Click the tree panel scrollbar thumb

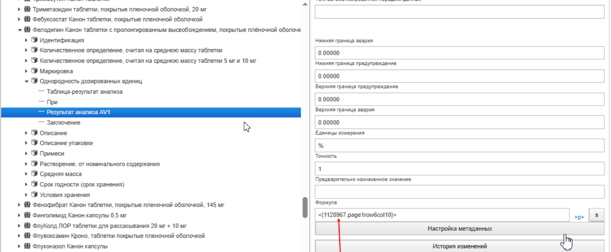pyautogui.click(x=305, y=207)
